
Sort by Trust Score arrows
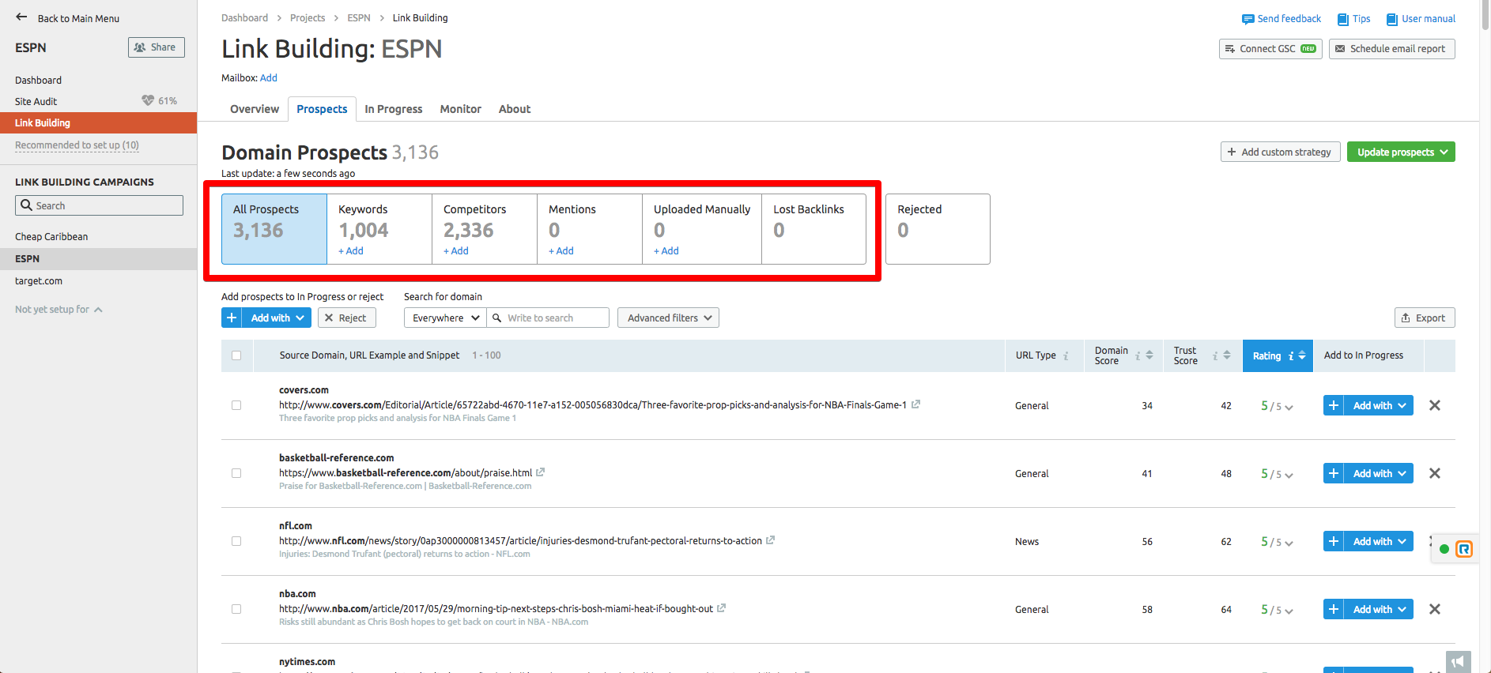pos(1227,355)
